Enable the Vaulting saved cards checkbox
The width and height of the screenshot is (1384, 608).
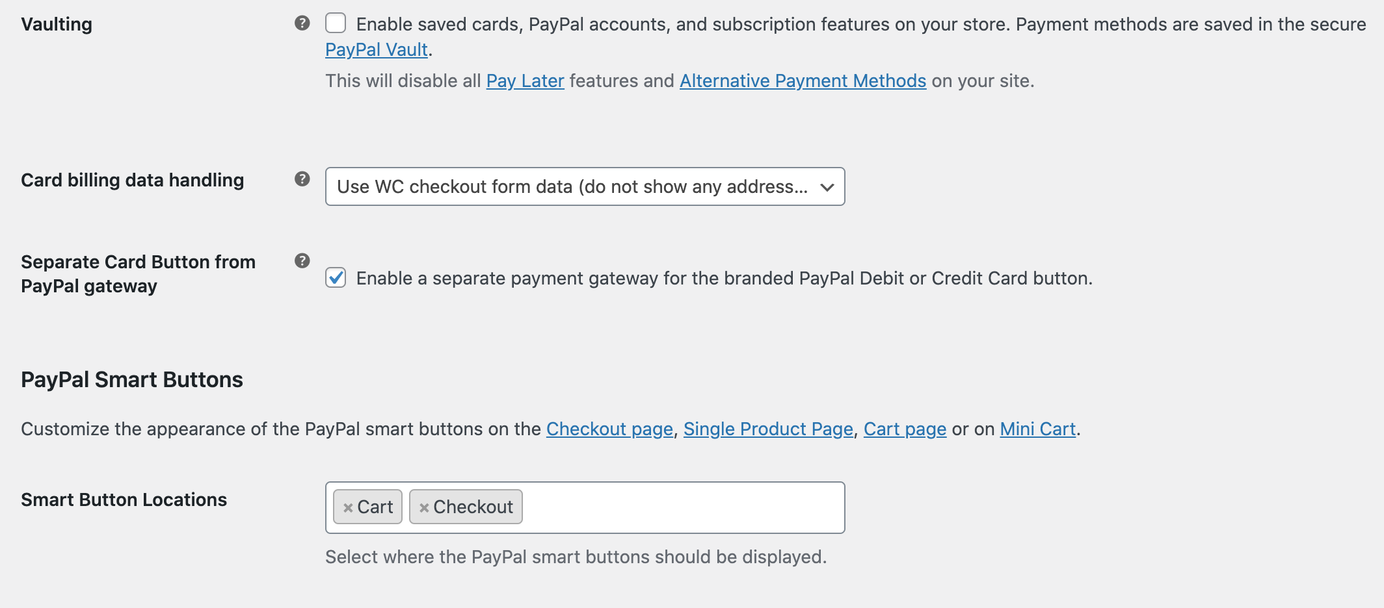[336, 23]
